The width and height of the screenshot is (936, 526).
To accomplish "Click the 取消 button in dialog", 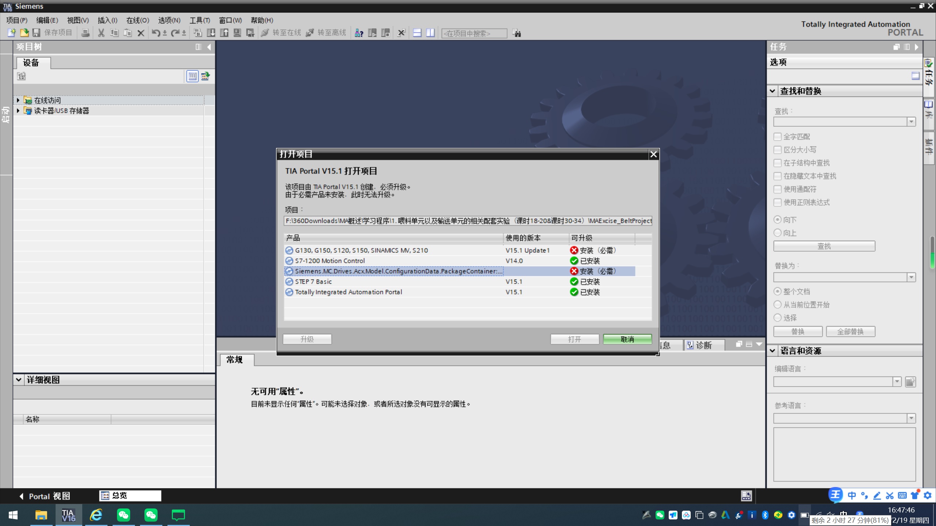I will pyautogui.click(x=627, y=339).
